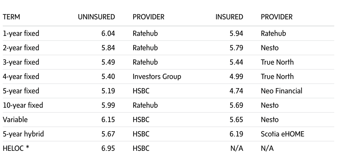This screenshot has height=158, width=337.
Task: Open Investors Group provider link
Action: pos(157,77)
